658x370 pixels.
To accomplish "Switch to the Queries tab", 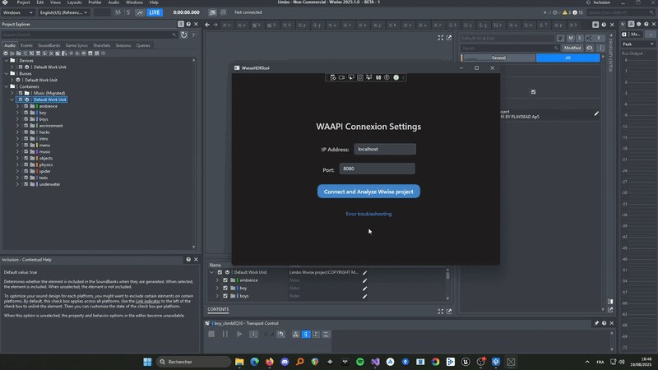I will (x=143, y=45).
